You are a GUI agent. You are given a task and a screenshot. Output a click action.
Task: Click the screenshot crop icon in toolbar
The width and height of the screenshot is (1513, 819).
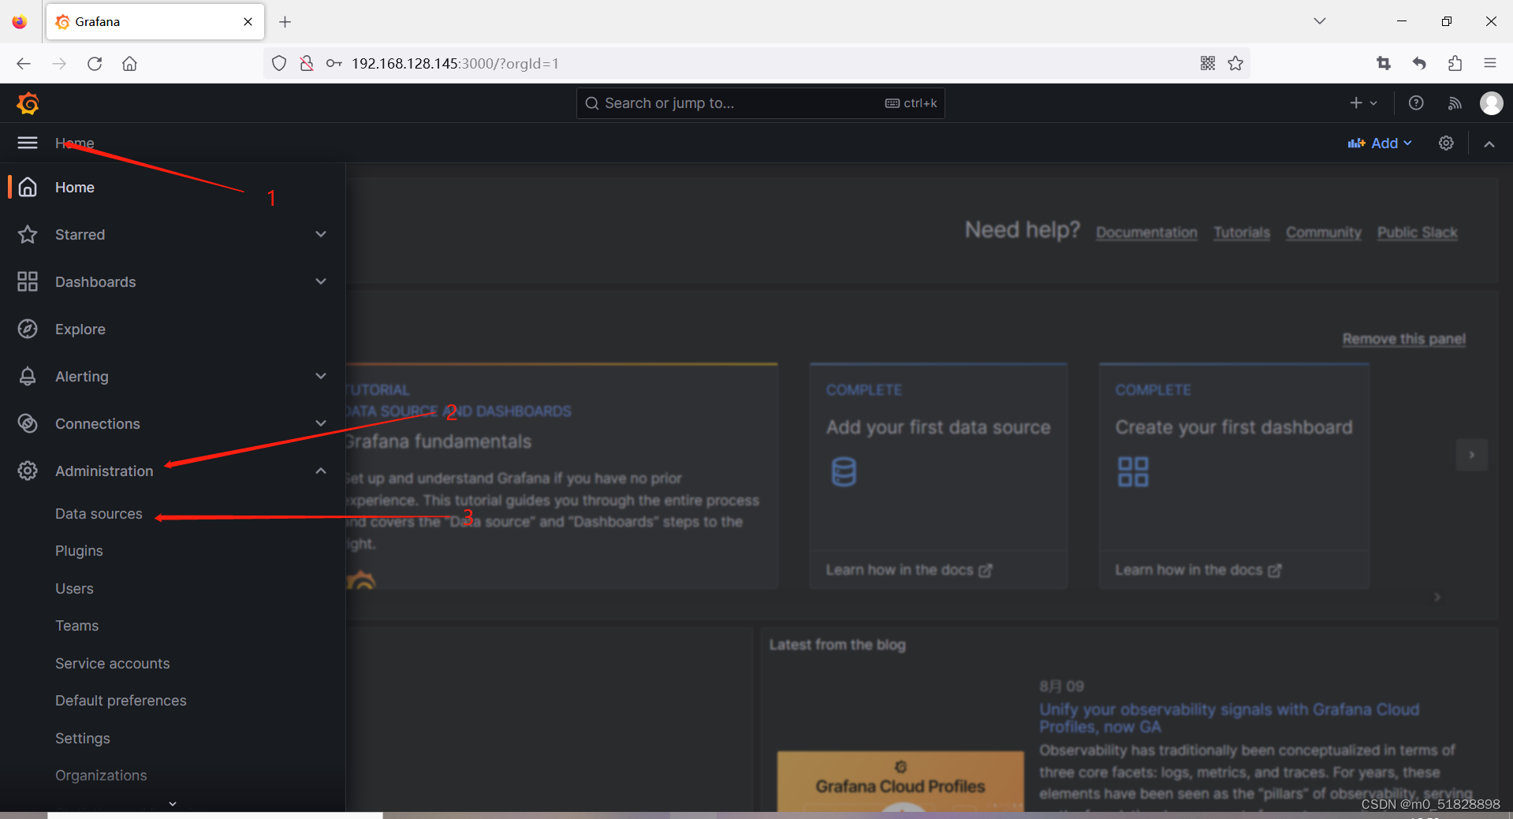tap(1384, 63)
